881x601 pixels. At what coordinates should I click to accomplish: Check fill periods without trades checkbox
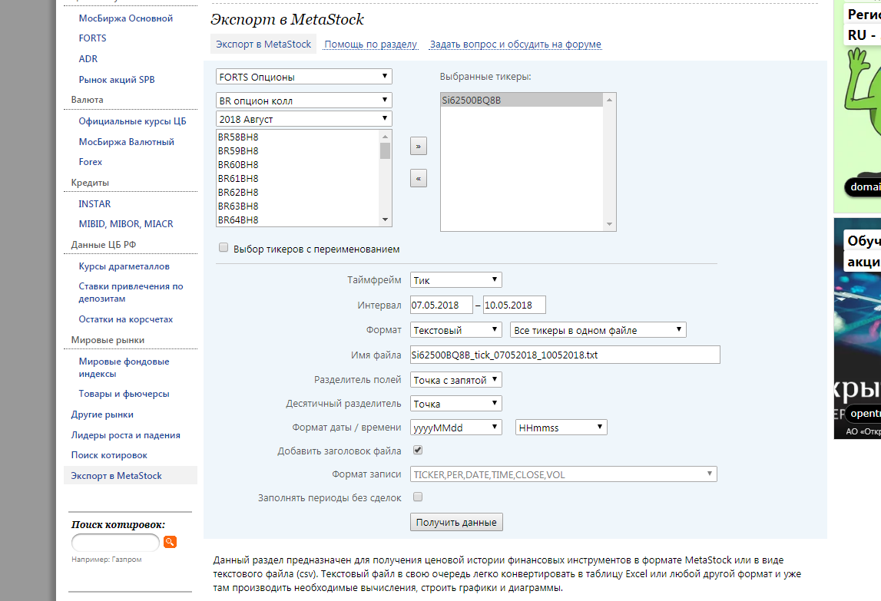tap(418, 497)
